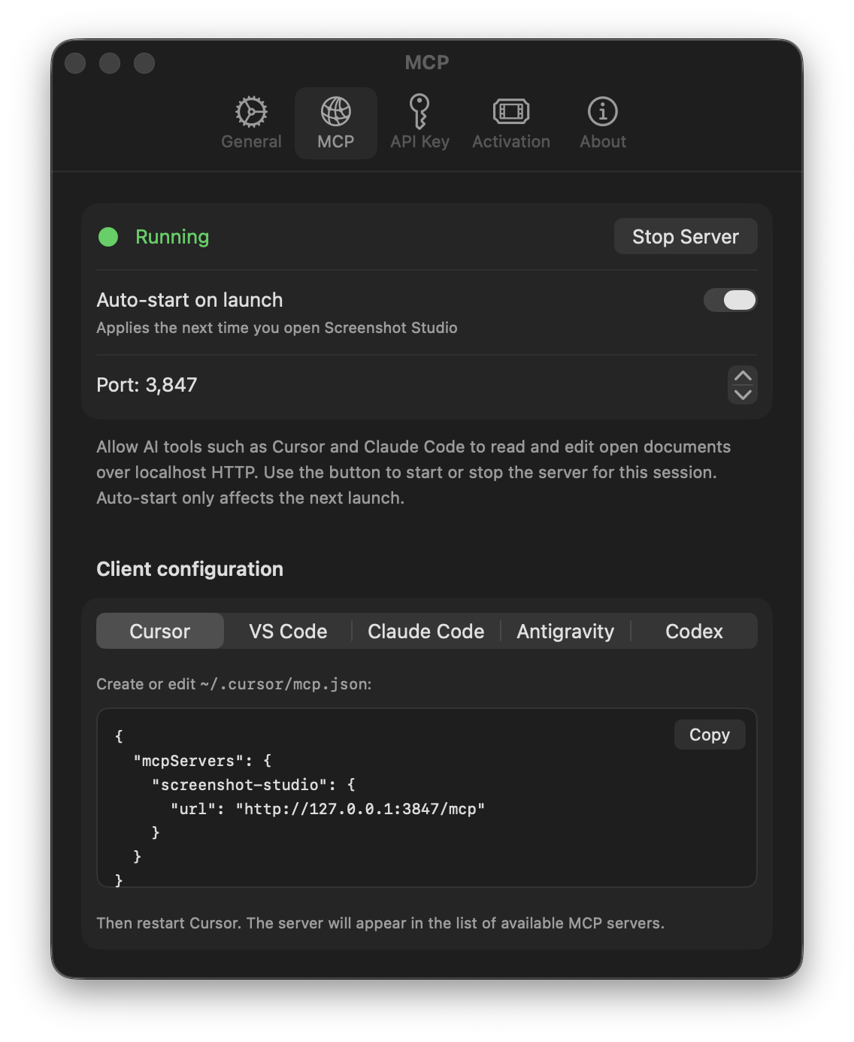Open the About info pane

[603, 123]
